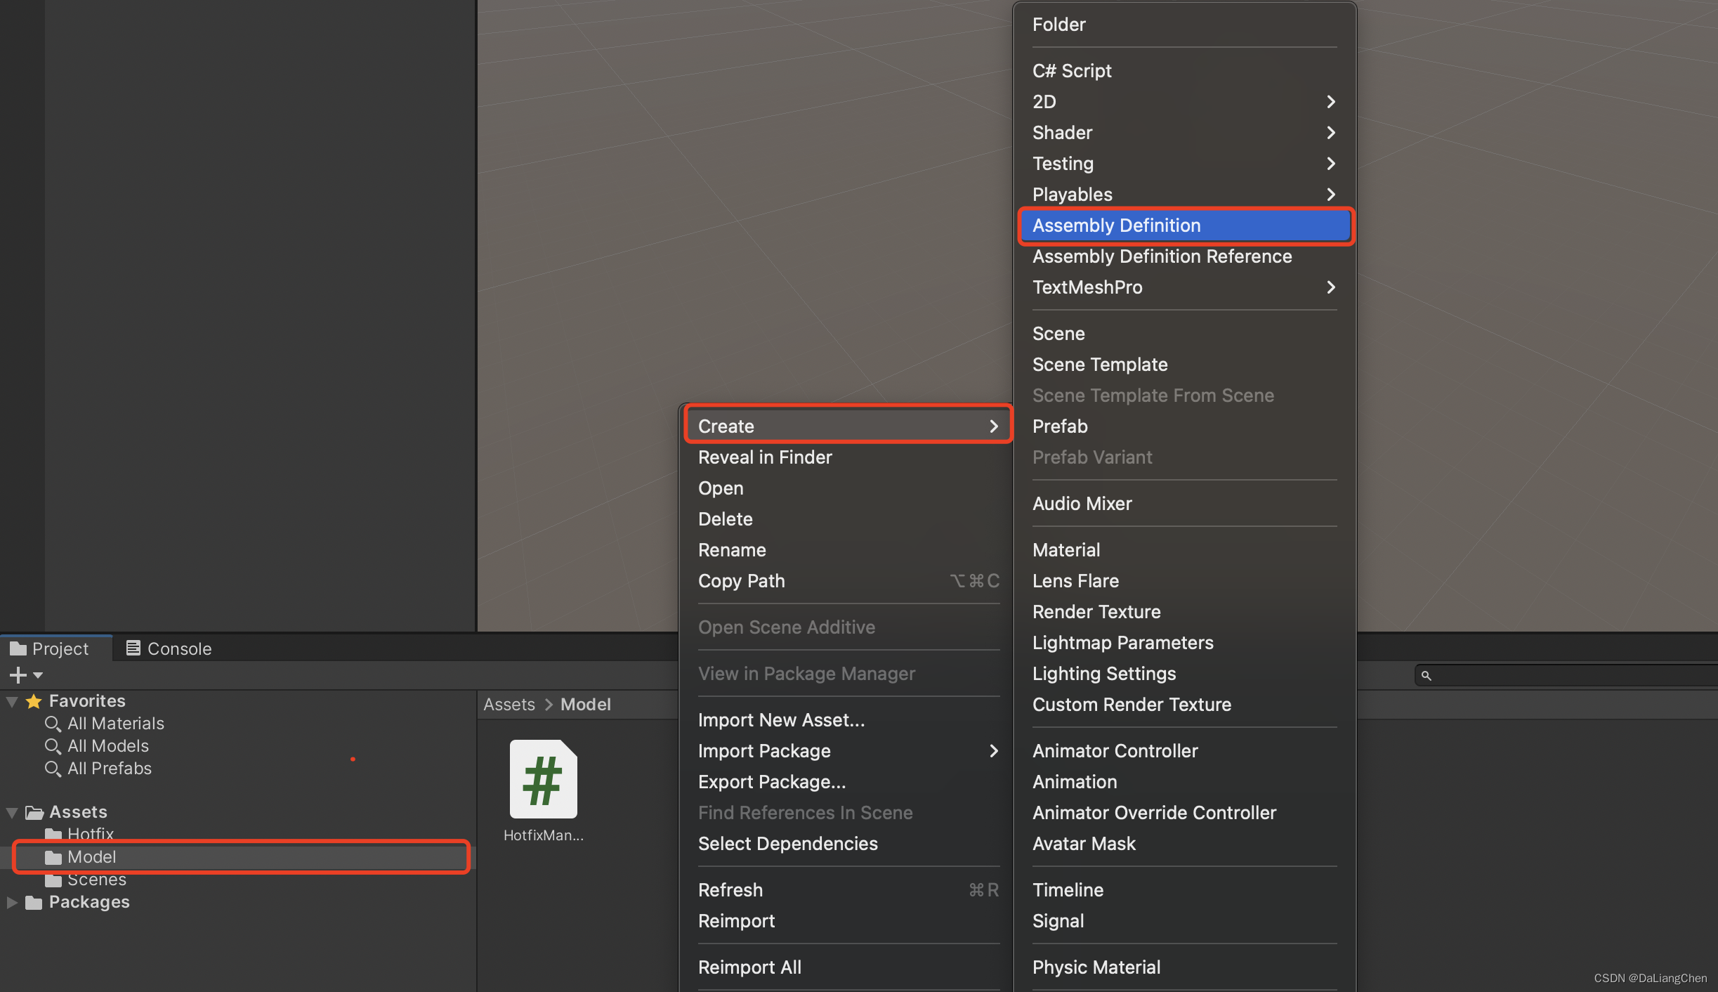Click Assets in the breadcrumb path
Viewport: 1718px width, 992px height.
[509, 705]
